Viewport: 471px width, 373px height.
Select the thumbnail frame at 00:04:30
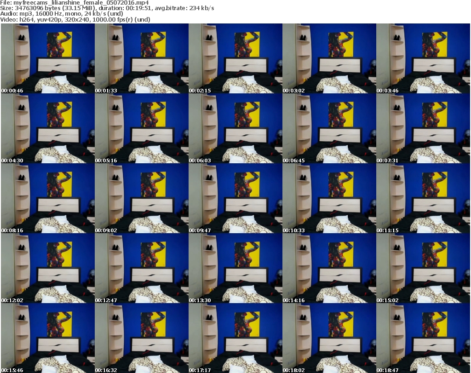(x=48, y=128)
